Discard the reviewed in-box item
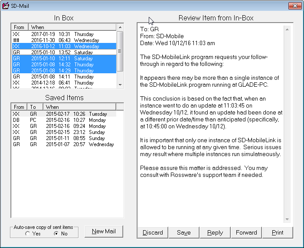The image size is (304, 248). 153,232
